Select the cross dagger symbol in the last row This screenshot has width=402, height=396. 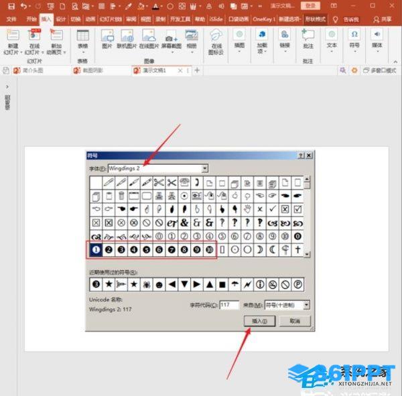coord(297,249)
